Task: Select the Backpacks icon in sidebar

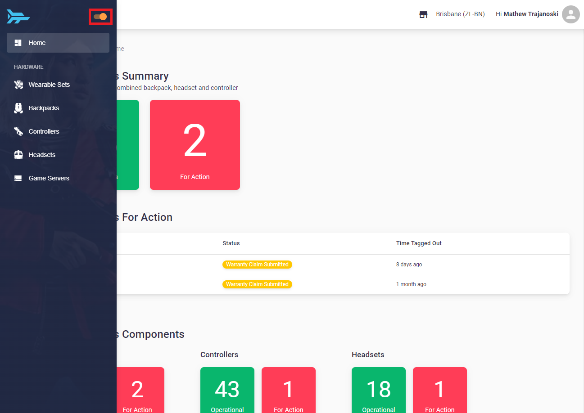Action: [x=18, y=108]
